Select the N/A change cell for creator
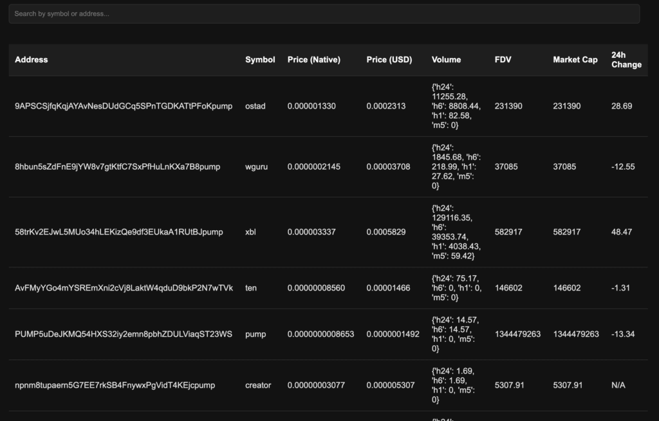 pos(618,386)
